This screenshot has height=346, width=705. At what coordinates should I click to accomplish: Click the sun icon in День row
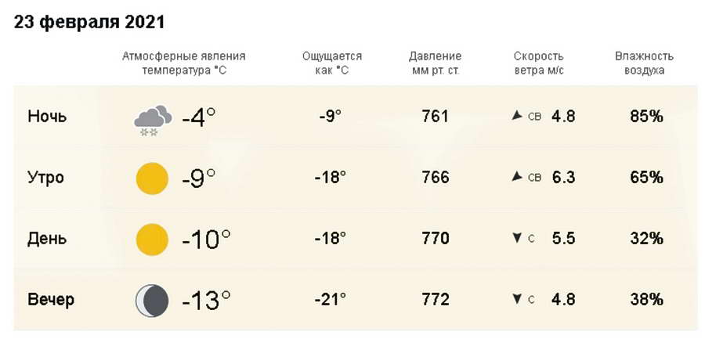(x=152, y=238)
